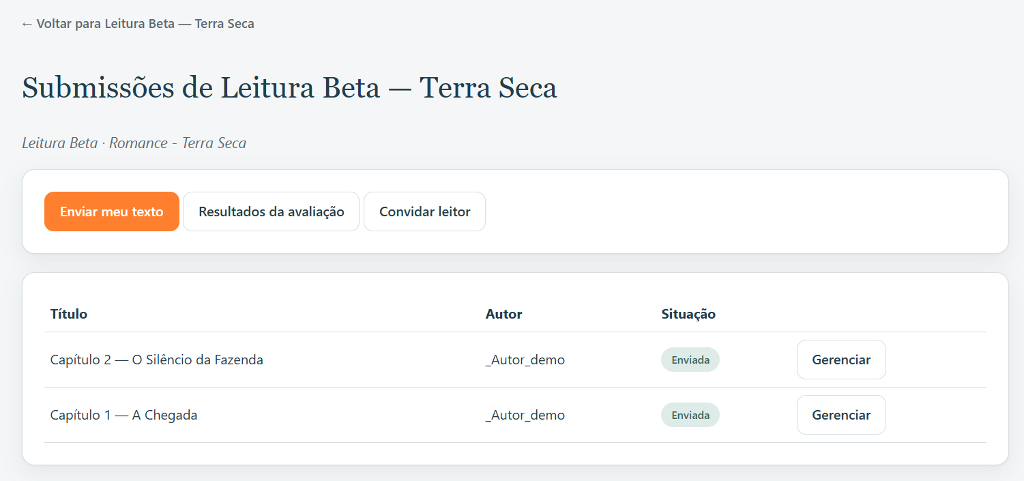Viewport: 1024px width, 481px height.
Task: Click the Situação column header
Action: (688, 314)
